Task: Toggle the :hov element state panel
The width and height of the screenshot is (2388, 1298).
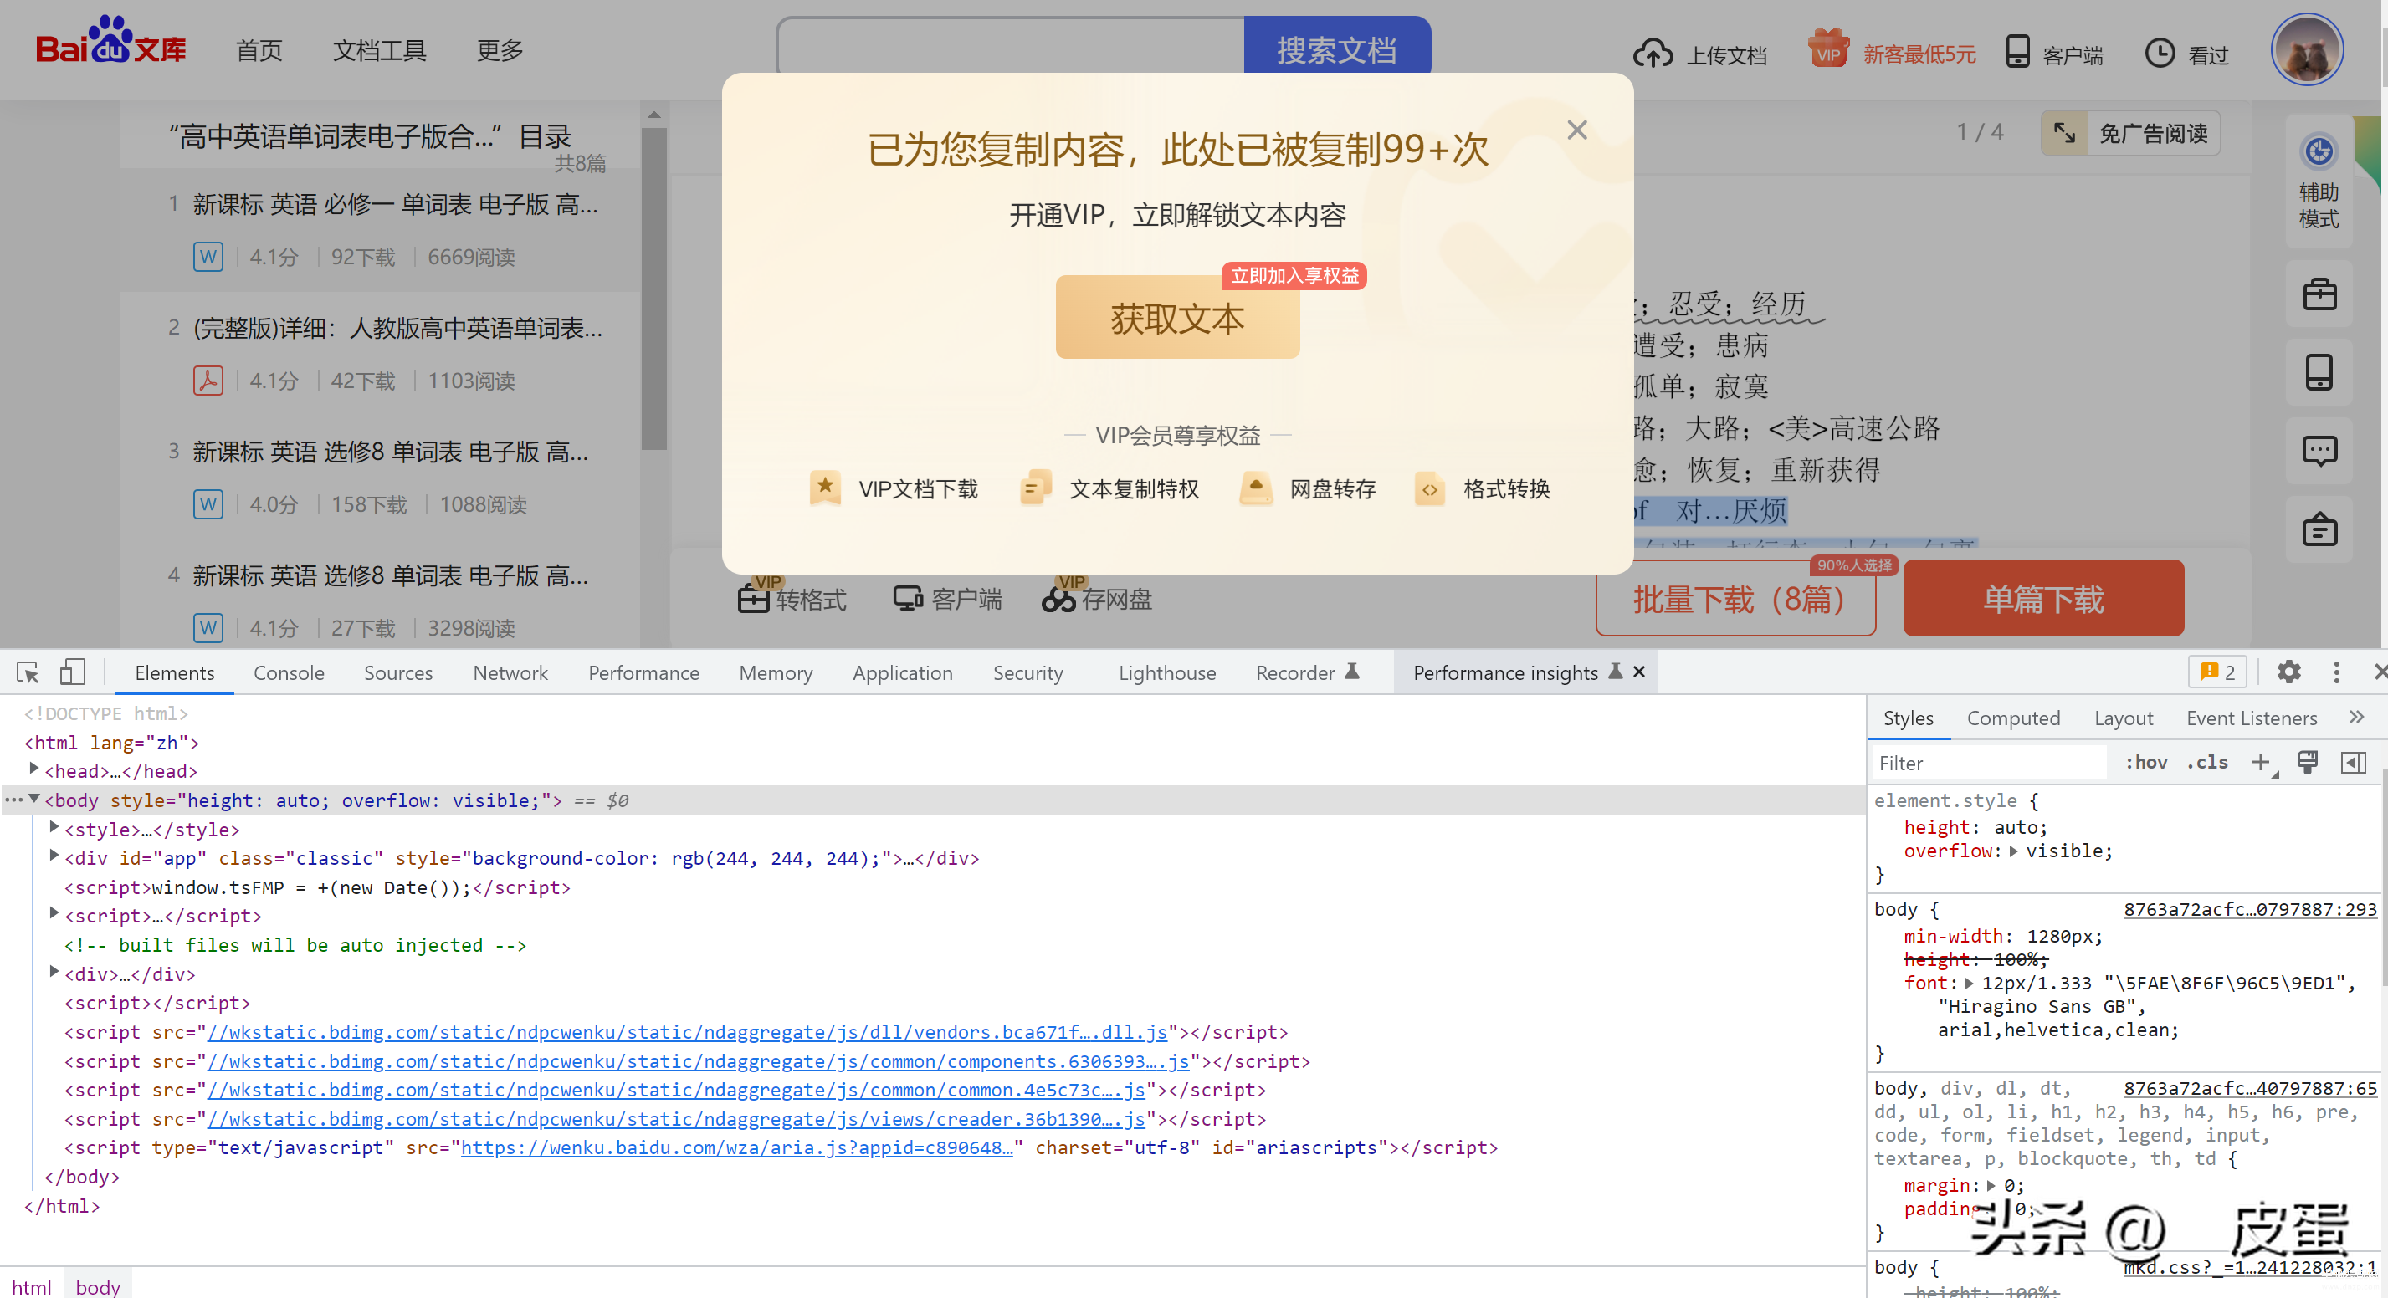Action: point(2145,763)
